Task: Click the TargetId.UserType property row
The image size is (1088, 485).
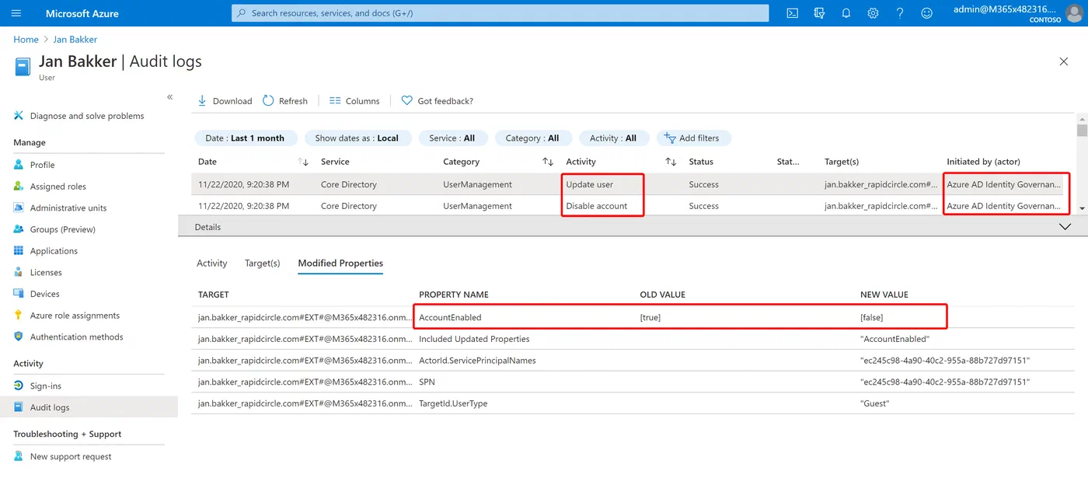Action: click(x=633, y=403)
